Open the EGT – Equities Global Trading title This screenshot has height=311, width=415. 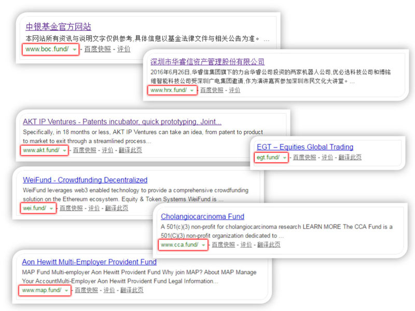(x=305, y=147)
